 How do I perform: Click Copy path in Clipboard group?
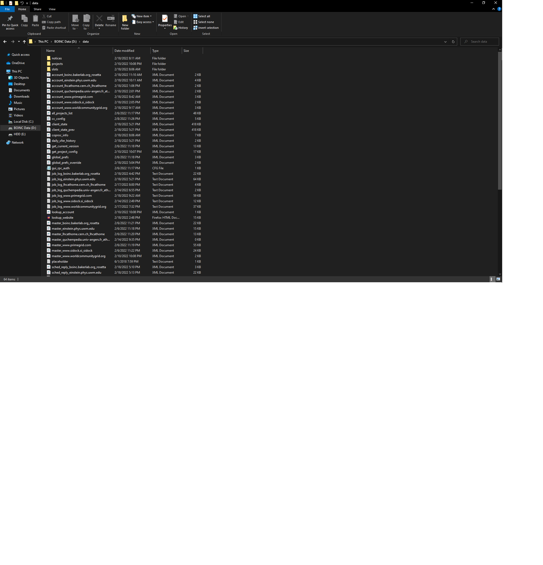coord(51,22)
